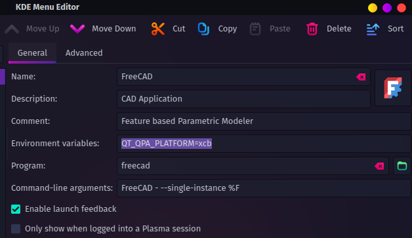Check Only show when logged into Plasma

pyautogui.click(x=16, y=229)
